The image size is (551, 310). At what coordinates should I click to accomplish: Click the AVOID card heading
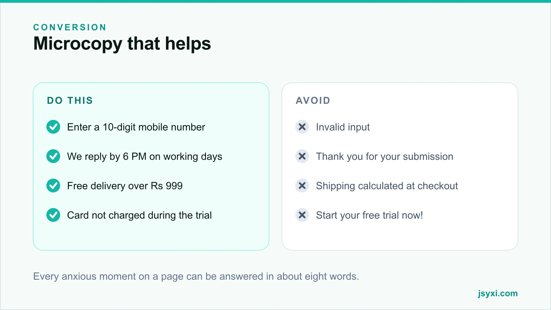coord(313,101)
